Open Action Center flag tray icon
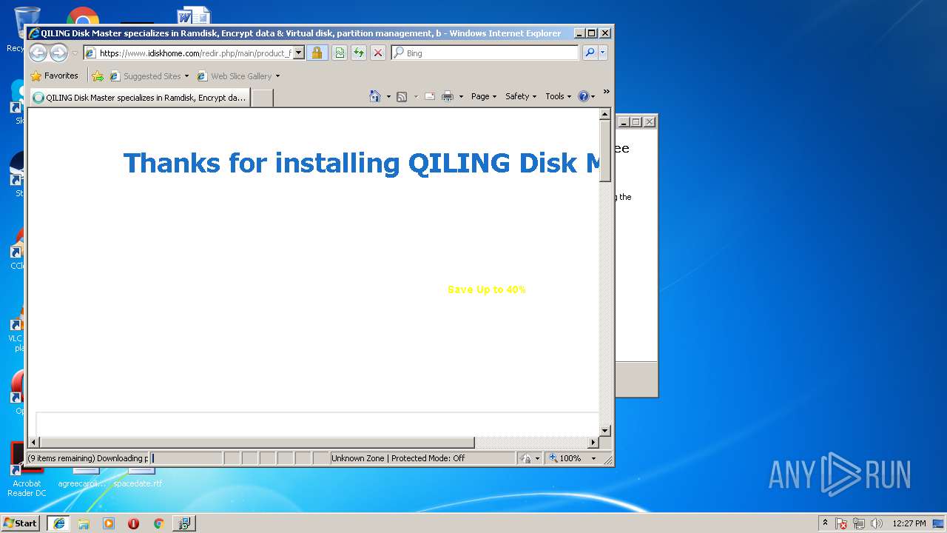 point(841,523)
